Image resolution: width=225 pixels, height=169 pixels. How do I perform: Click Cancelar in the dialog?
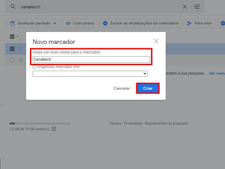122,88
